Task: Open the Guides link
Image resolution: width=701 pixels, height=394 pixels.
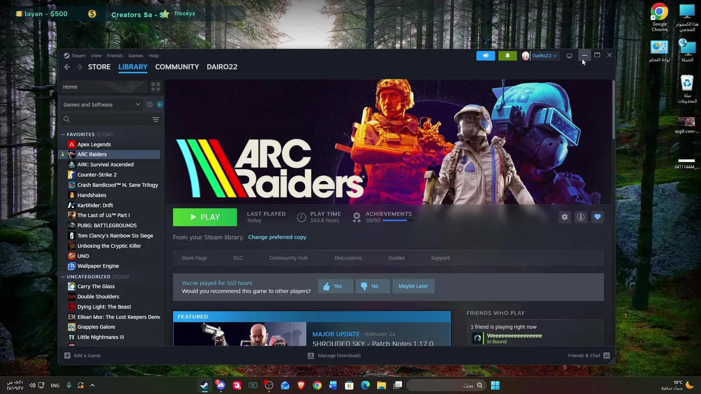Action: [x=397, y=258]
